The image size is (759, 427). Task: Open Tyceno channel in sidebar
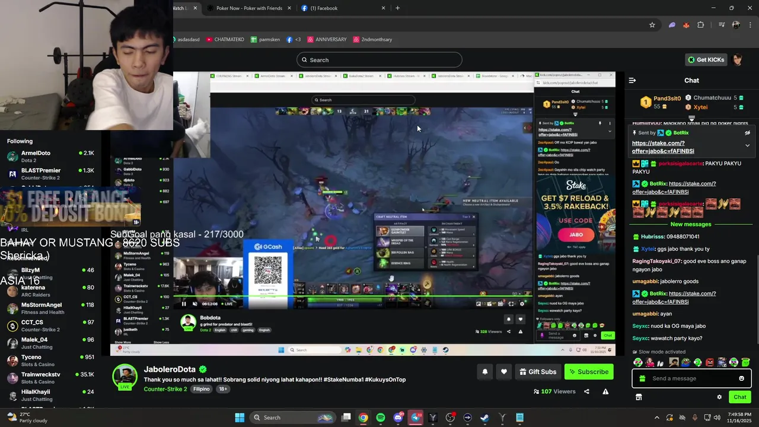pos(50,361)
